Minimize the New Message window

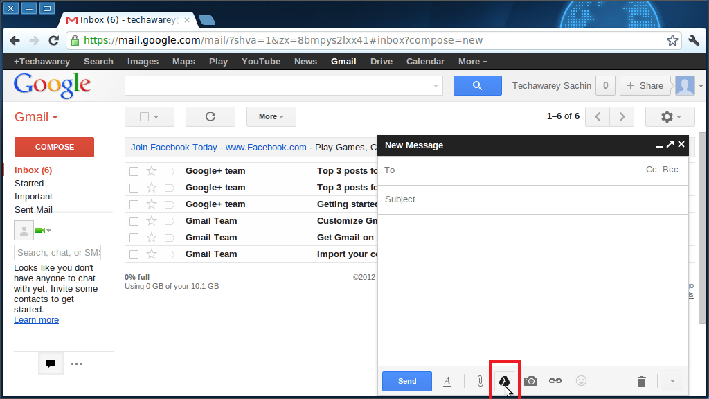click(x=659, y=145)
